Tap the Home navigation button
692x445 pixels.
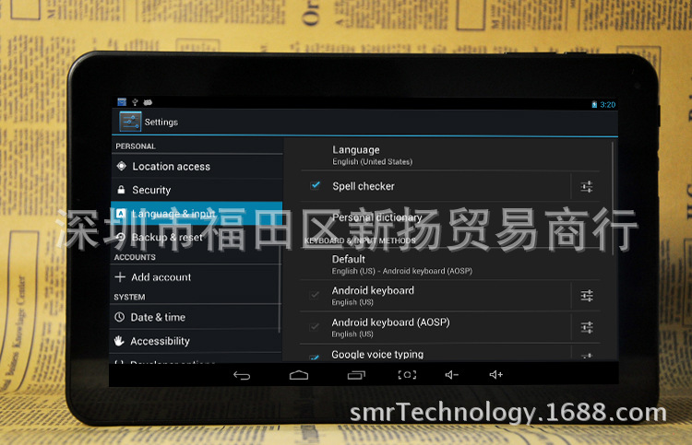pos(299,375)
